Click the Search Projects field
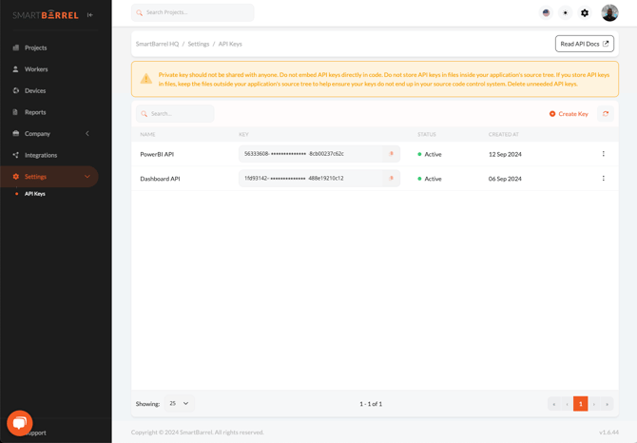 coord(193,13)
